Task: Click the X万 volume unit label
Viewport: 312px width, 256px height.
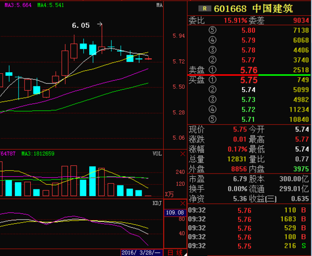Action: [169, 194]
